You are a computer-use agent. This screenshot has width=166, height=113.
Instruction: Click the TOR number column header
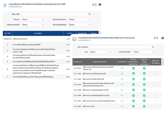(7, 33)
